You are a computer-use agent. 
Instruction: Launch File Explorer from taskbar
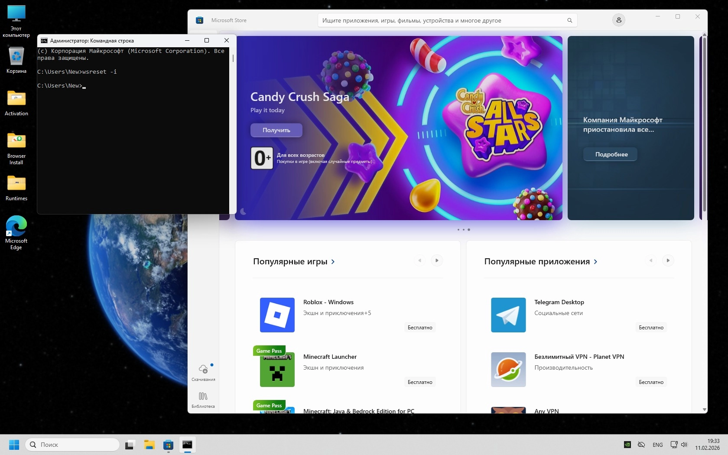149,445
